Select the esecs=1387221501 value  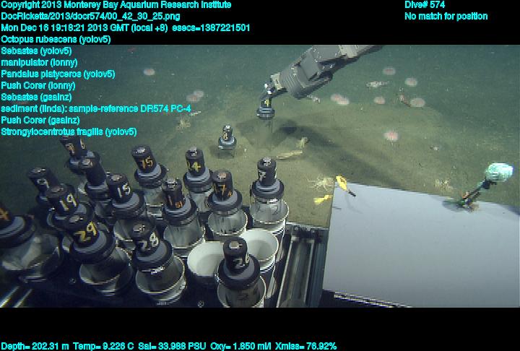click(x=211, y=27)
